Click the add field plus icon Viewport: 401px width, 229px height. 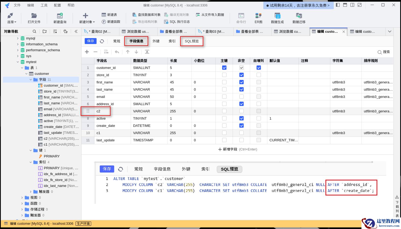87,52
